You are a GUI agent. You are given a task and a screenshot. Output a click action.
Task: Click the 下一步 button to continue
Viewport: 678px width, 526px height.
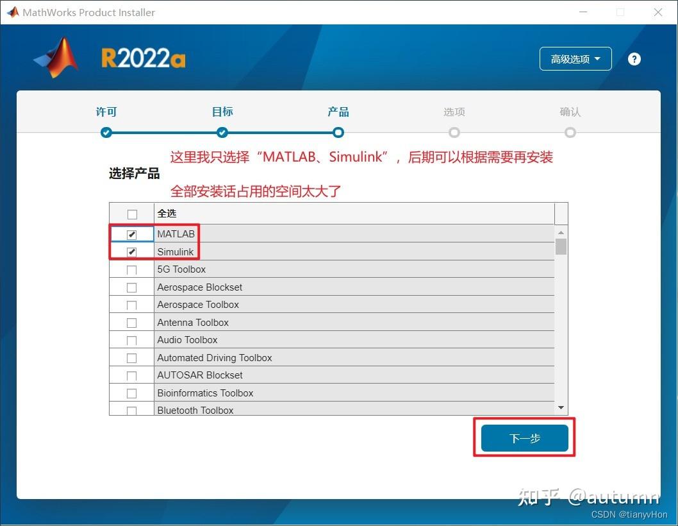click(524, 437)
